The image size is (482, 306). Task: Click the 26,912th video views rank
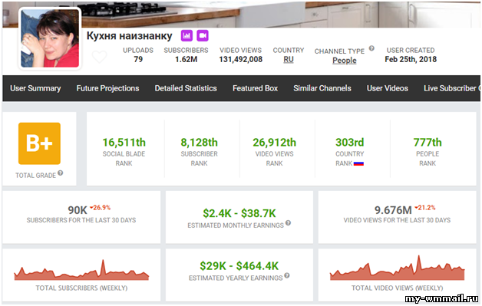(x=274, y=143)
